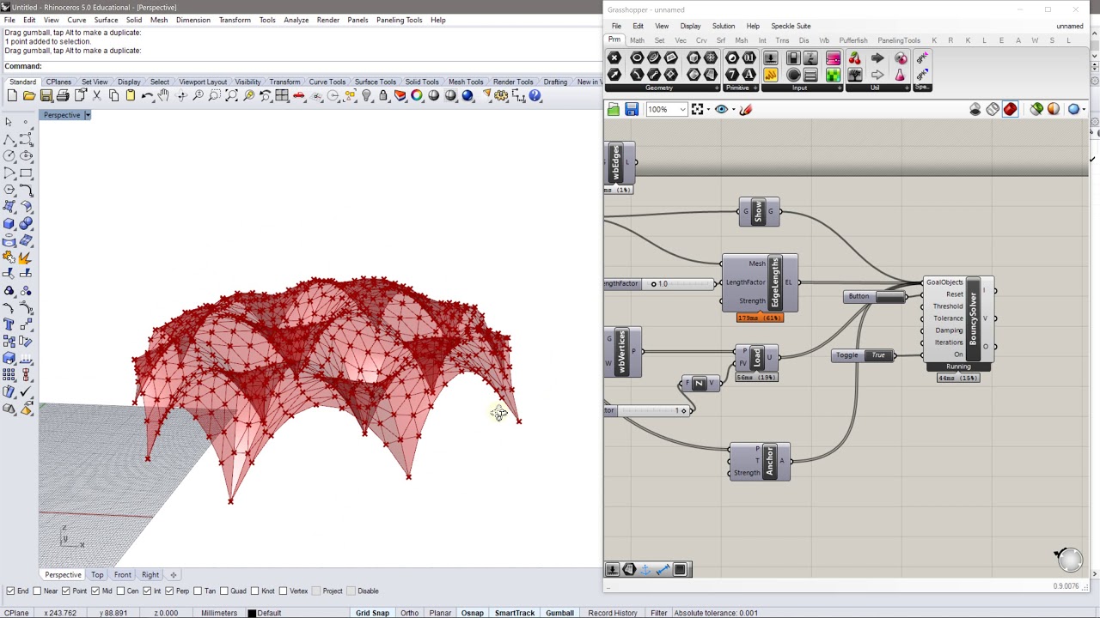Click the padlock Lock Objects icon
Screen dimensions: 1100x618
[383, 96]
